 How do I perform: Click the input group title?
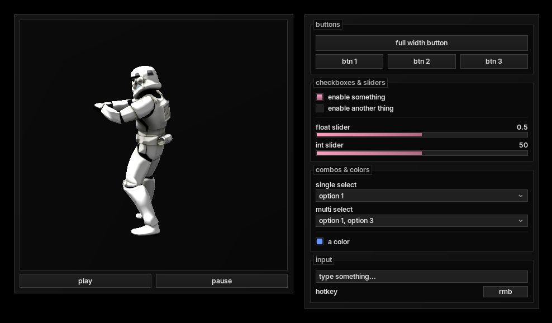point(323,260)
